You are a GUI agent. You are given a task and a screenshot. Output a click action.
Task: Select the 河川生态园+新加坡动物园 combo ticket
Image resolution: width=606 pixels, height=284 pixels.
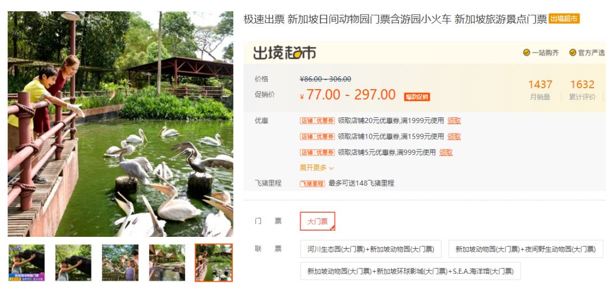coord(371,249)
